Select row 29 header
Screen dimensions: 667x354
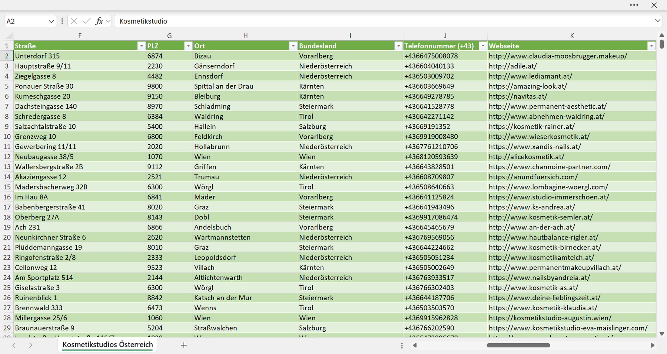point(7,328)
